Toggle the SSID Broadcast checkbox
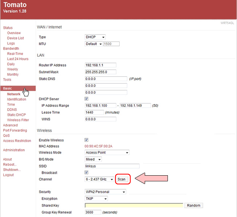This screenshot has width=237, height=217. [87, 173]
